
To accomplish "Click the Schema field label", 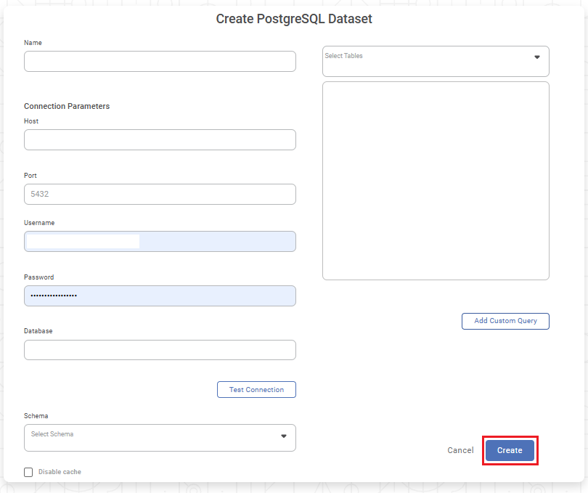I will 36,416.
